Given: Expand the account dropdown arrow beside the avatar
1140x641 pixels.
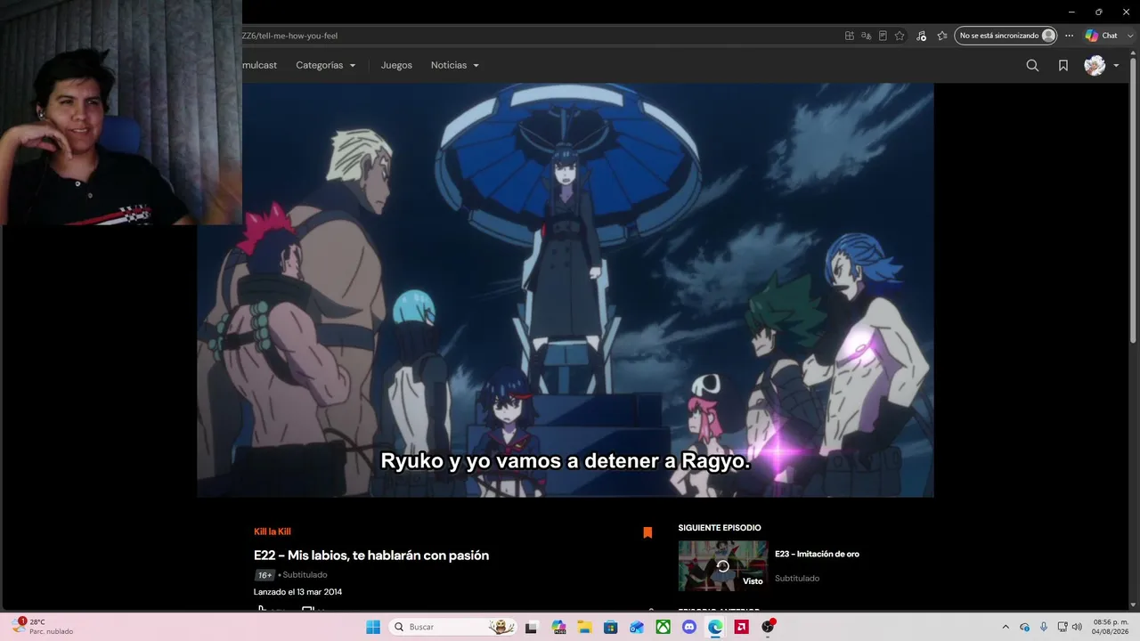Looking at the screenshot, I should 1116,66.
